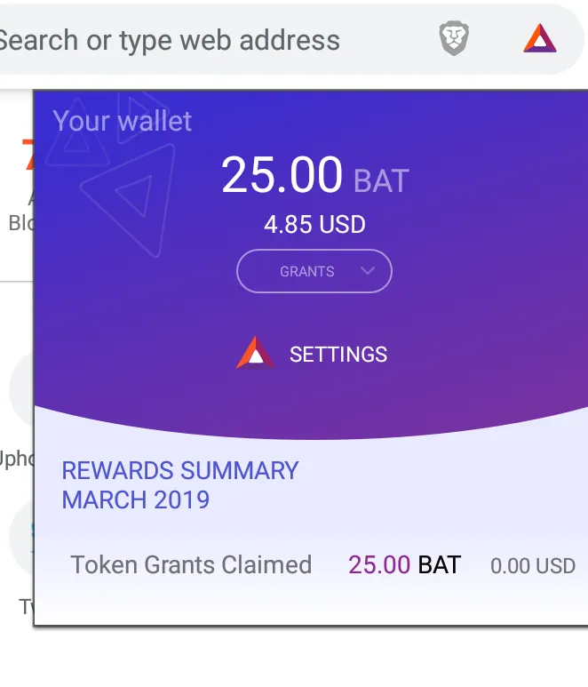Click the BAT logo beside SETTINGS

tap(255, 353)
